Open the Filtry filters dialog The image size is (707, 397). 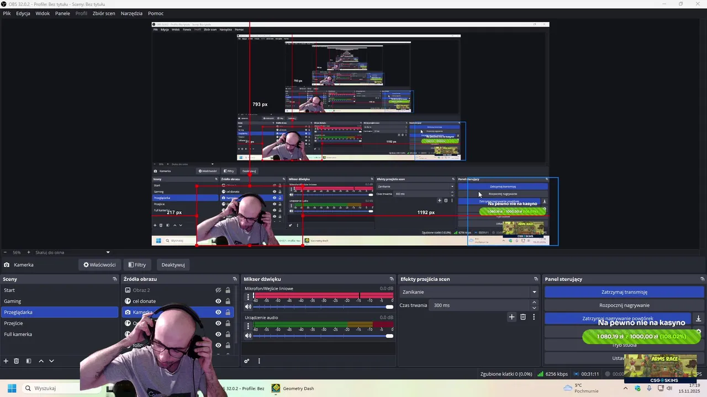click(137, 265)
